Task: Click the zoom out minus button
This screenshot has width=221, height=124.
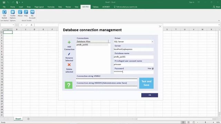Action: 198,122
